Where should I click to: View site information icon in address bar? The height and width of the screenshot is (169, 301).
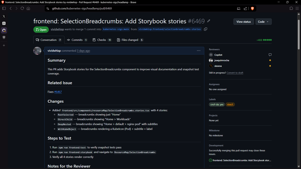pos(48,9)
